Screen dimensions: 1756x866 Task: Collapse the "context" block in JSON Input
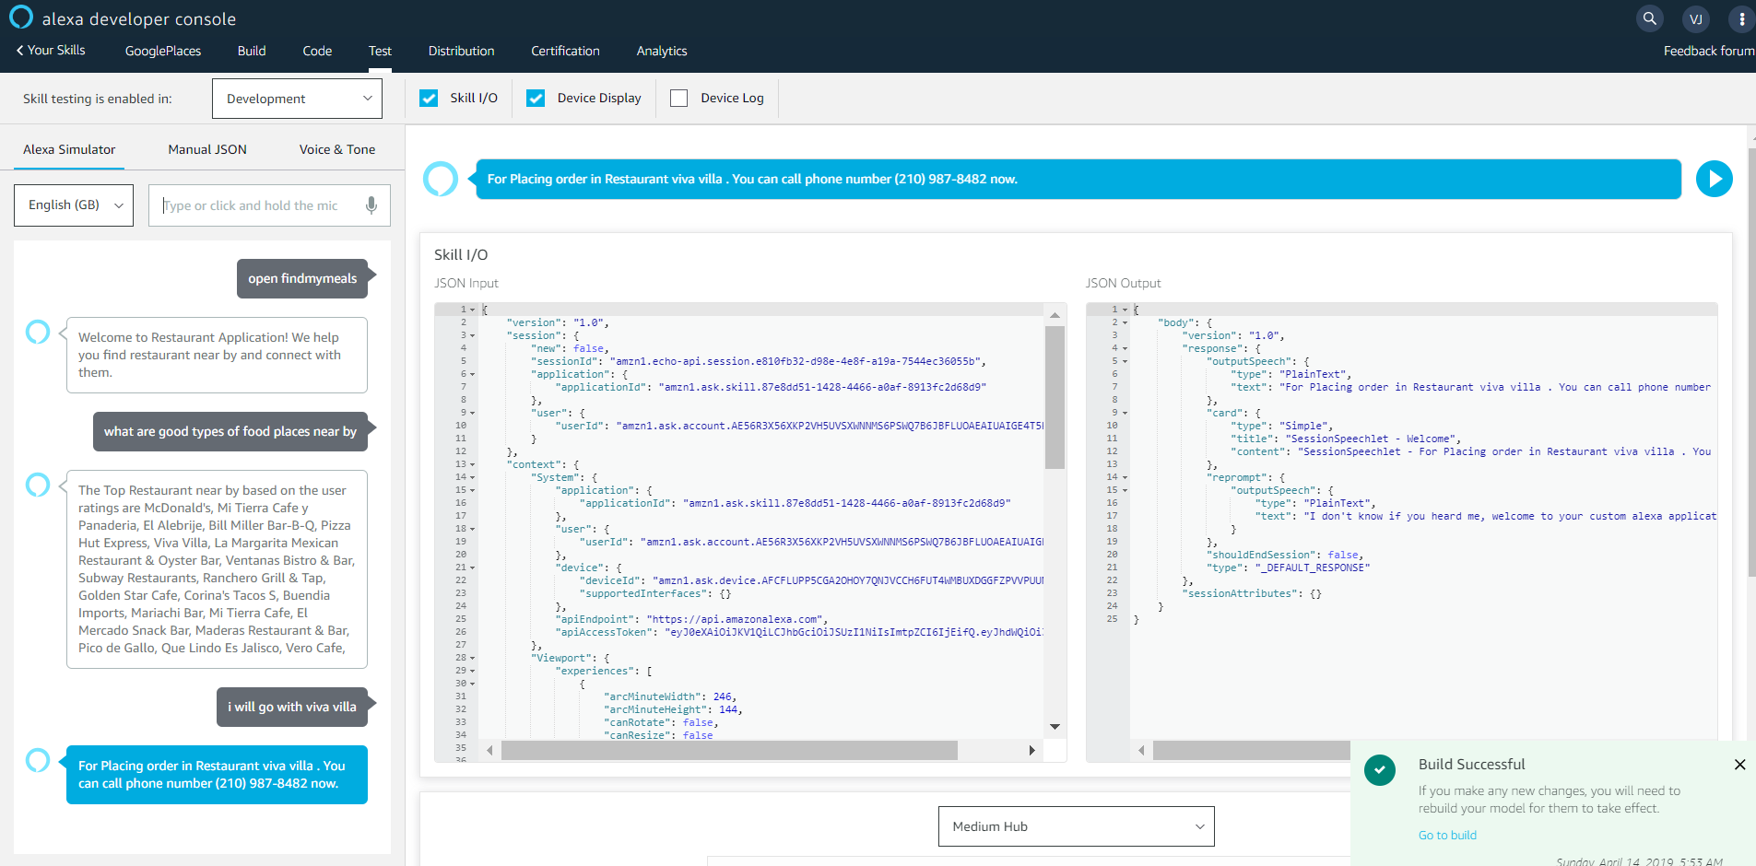click(x=473, y=464)
